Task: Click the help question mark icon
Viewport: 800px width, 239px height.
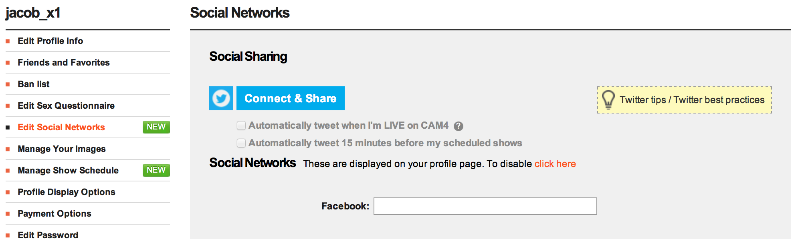Action: click(x=459, y=126)
